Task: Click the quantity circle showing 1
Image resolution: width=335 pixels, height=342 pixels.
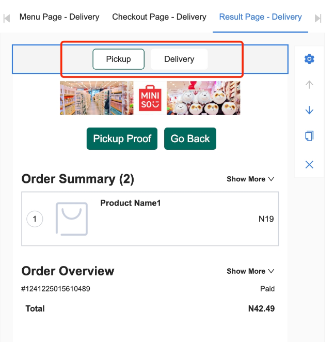Action: 35,219
